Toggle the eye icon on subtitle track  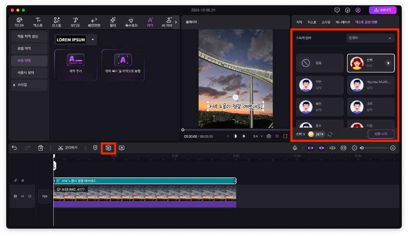pos(23,181)
